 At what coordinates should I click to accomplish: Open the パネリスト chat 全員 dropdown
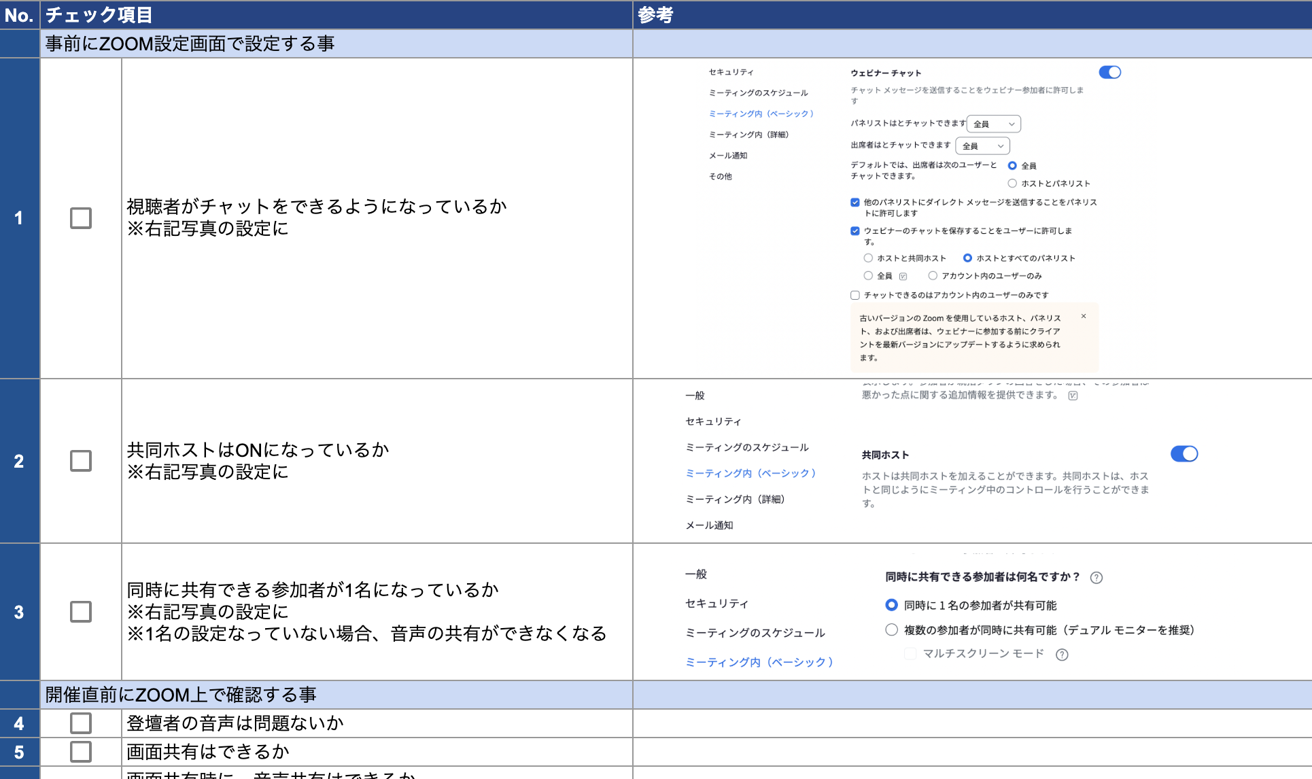(993, 124)
